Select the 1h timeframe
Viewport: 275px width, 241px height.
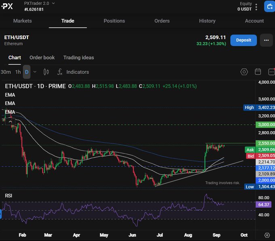tap(18, 72)
